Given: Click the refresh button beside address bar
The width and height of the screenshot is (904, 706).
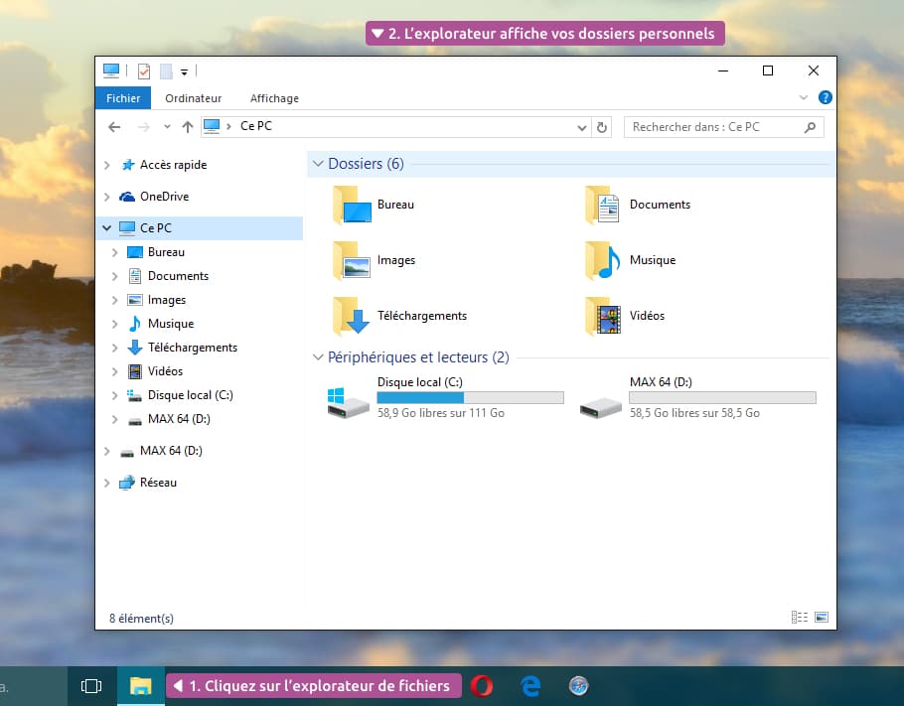Looking at the screenshot, I should 601,127.
